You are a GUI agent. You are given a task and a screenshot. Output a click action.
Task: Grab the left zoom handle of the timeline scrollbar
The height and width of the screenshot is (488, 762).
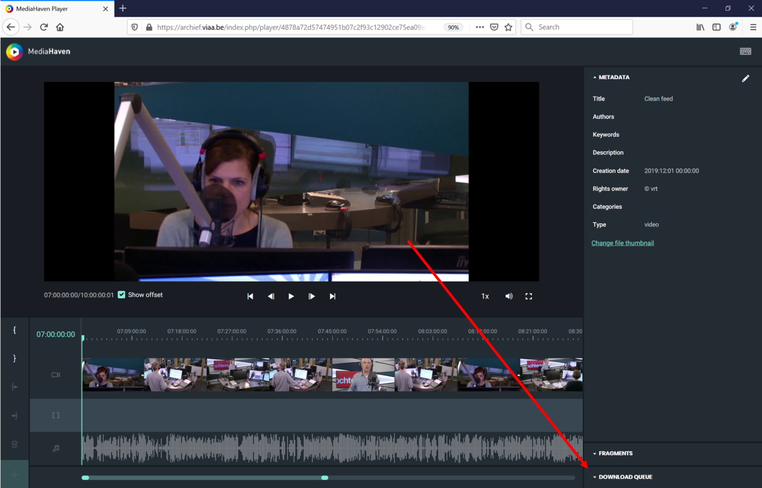click(x=85, y=478)
